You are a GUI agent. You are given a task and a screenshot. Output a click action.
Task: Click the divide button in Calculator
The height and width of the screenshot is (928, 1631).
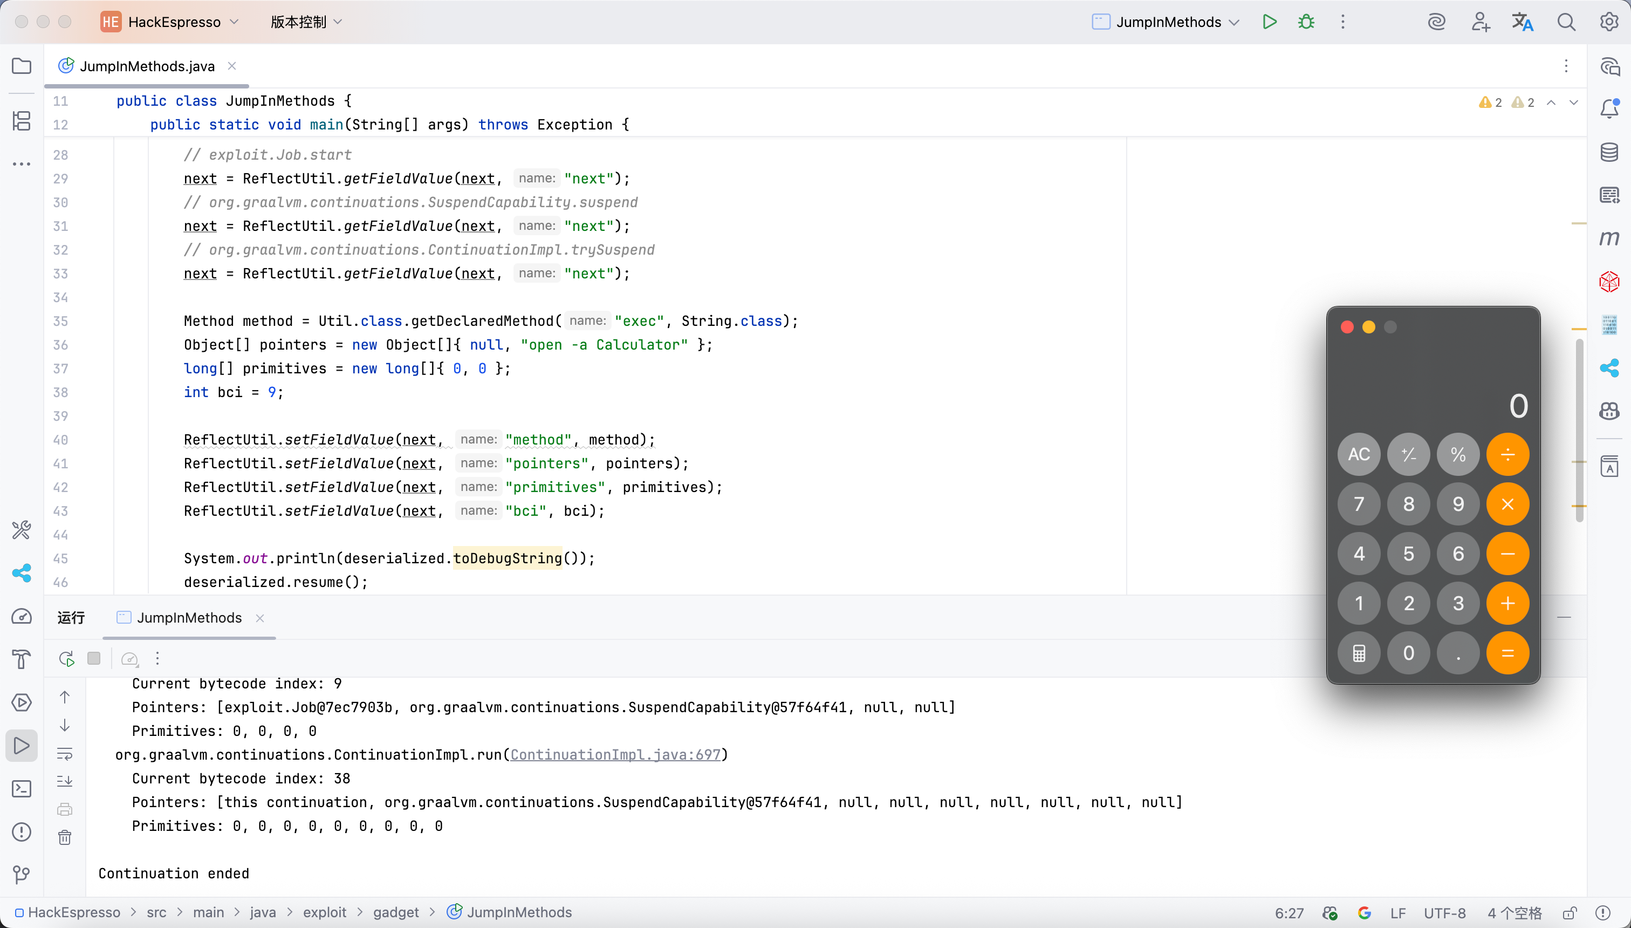[1507, 454]
